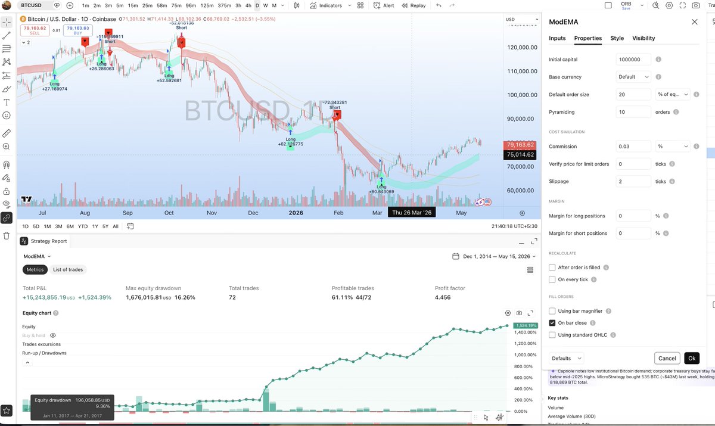
Task: Open Commission % unit dropdown
Action: (x=672, y=146)
